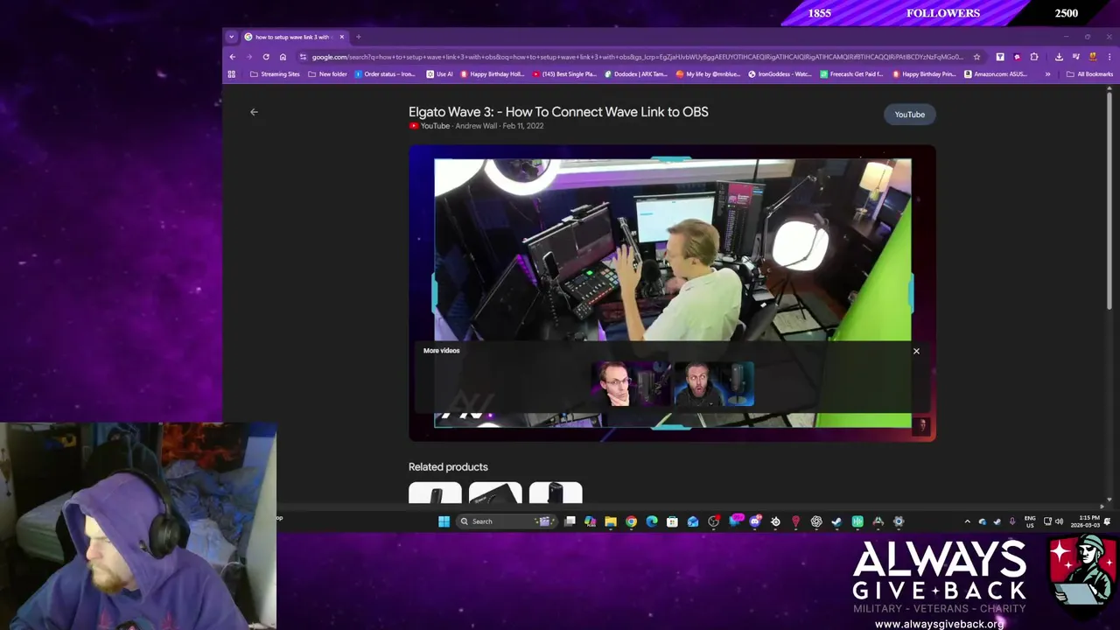Image resolution: width=1120 pixels, height=630 pixels.
Task: Open the second More videos thumbnail
Action: pyautogui.click(x=713, y=384)
